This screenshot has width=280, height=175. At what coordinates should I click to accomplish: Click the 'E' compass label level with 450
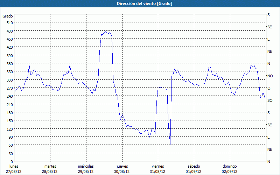click(268, 39)
